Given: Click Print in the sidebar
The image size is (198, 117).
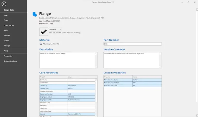Looking at the screenshot, I should coord(6,51).
